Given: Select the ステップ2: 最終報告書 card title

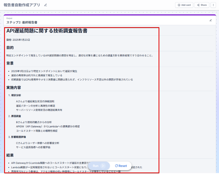Looking at the screenshot, I should tap(22, 22).
